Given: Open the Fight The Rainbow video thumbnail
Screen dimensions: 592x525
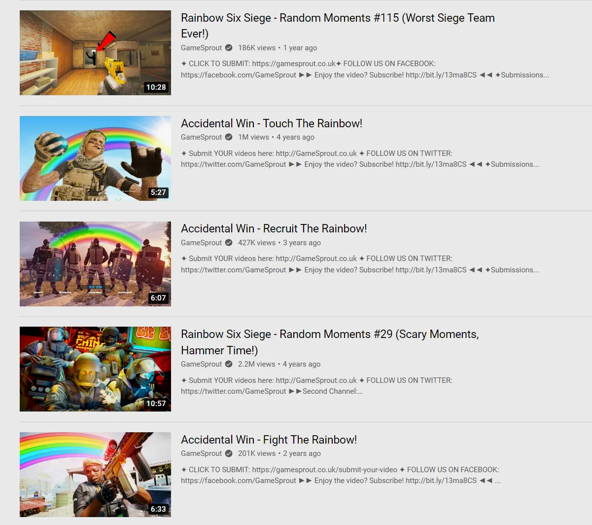Looking at the screenshot, I should [x=95, y=475].
